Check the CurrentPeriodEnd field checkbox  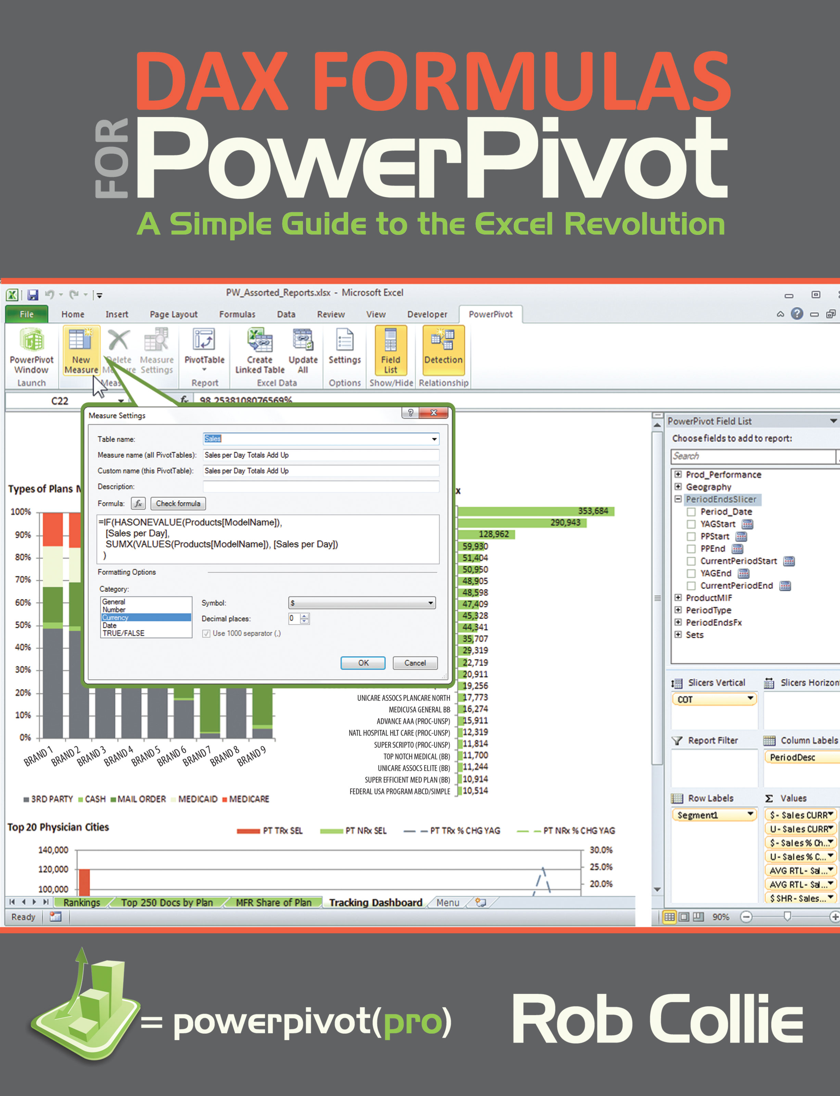click(691, 585)
